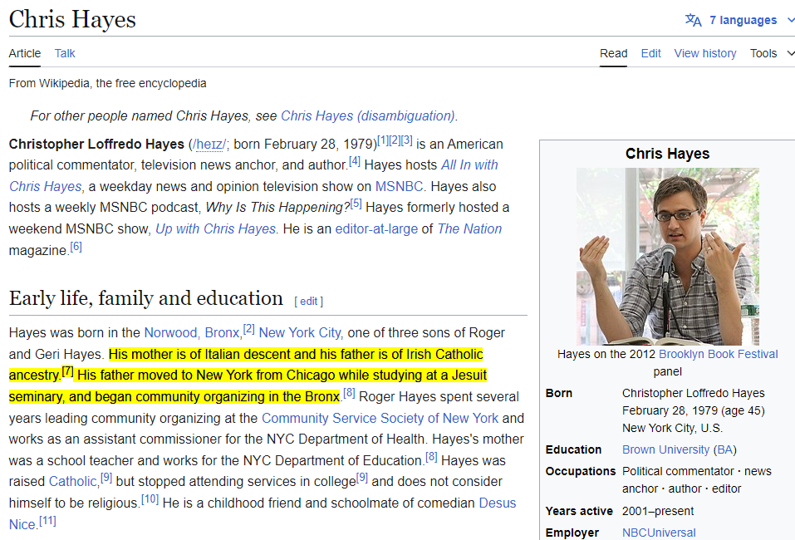Open the /heɪz/ pronunciation link
This screenshot has width=795, height=540.
(209, 145)
